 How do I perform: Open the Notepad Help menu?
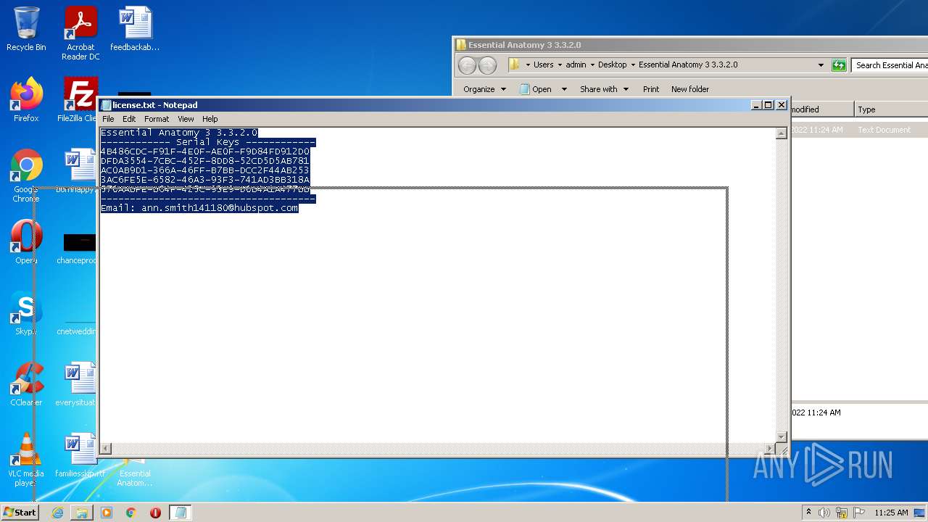pyautogui.click(x=210, y=119)
